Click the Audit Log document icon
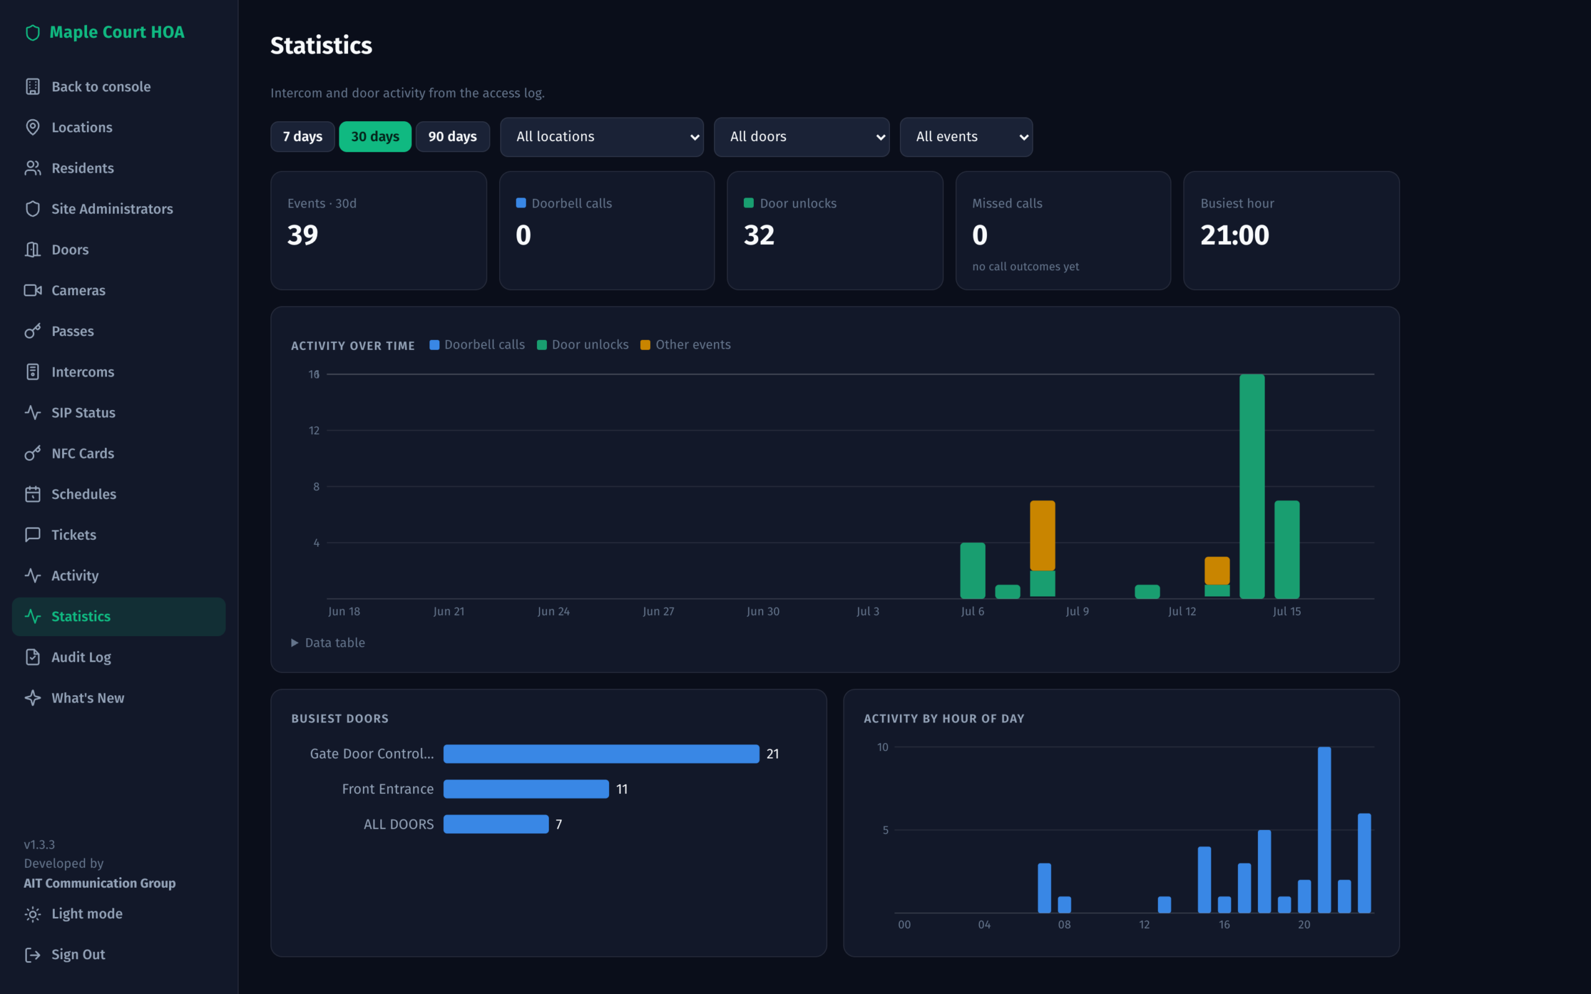1591x994 pixels. coord(32,657)
